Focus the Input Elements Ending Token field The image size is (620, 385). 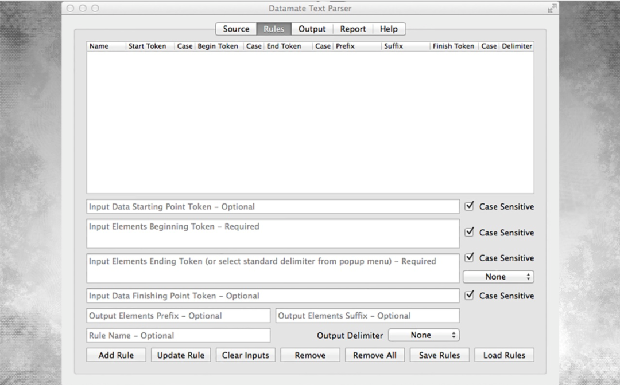[x=273, y=268]
